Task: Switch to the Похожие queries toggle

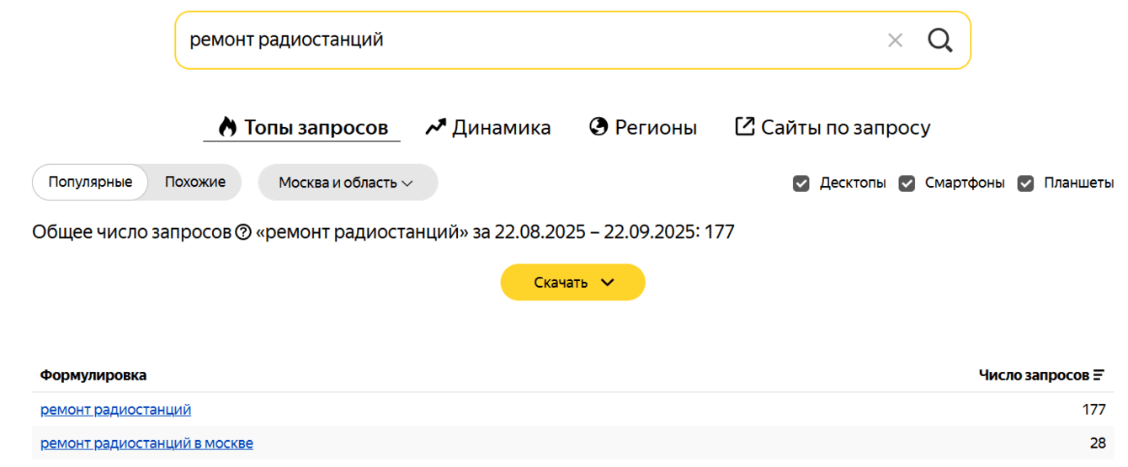Action: 195,182
